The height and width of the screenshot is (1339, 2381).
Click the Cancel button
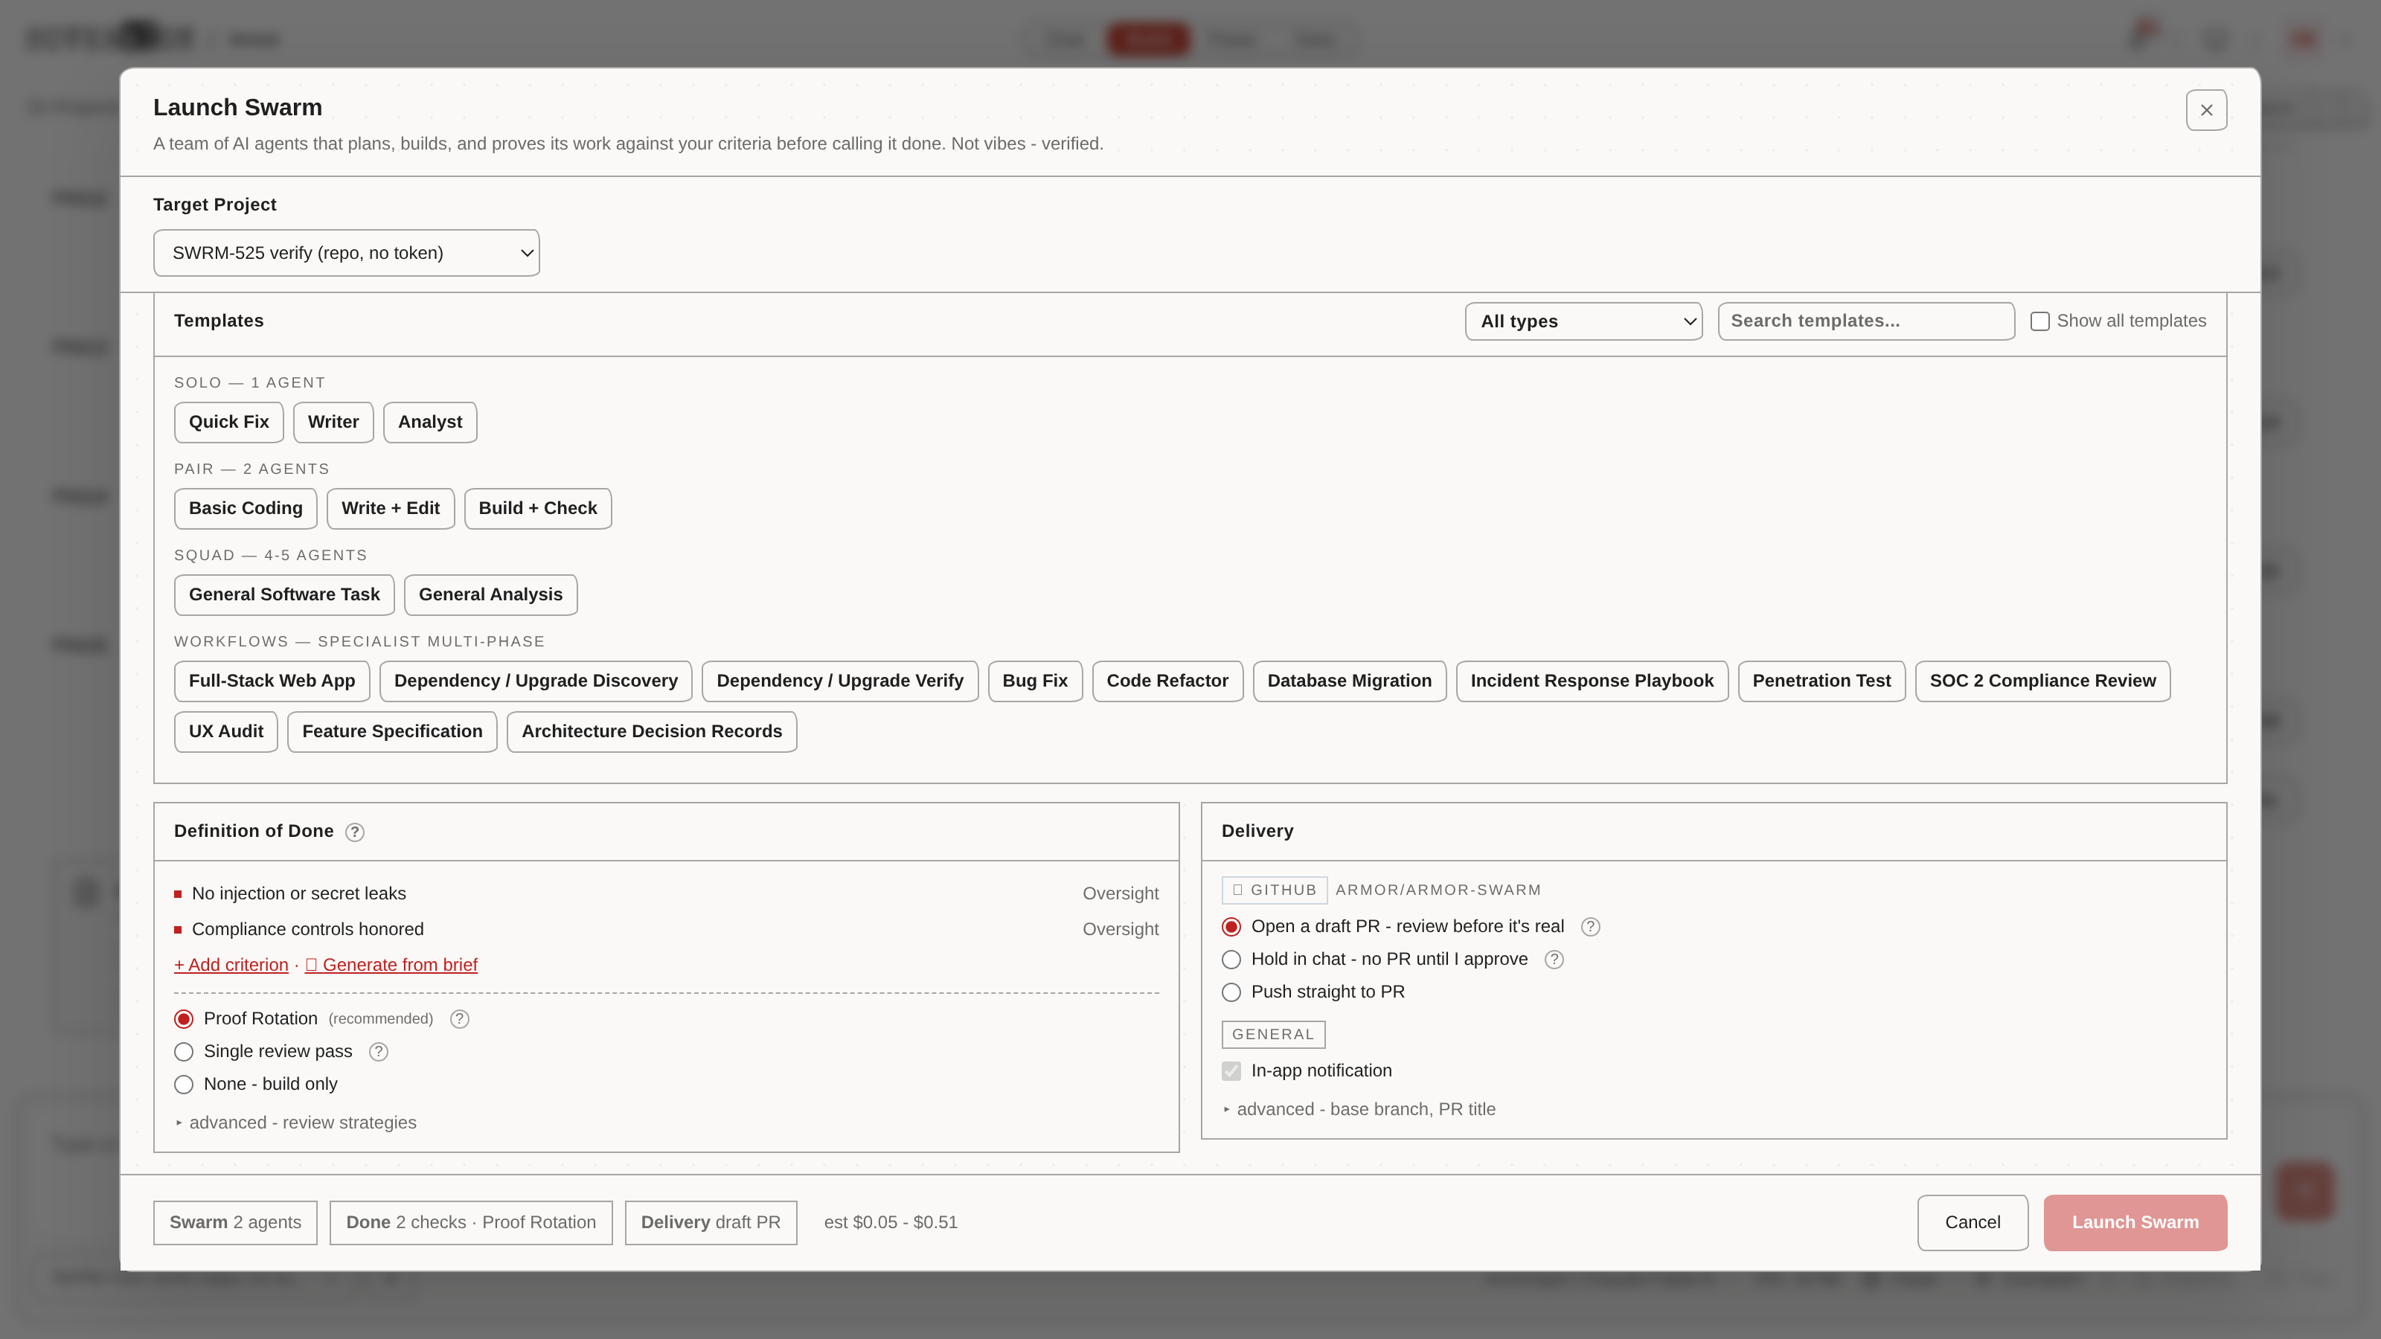point(1973,1222)
